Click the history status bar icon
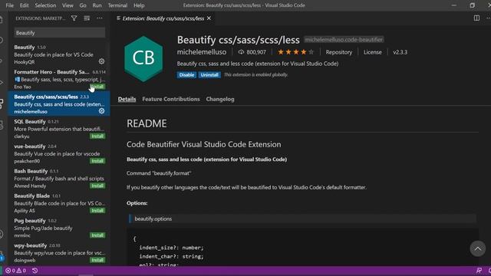 tap(35, 271)
